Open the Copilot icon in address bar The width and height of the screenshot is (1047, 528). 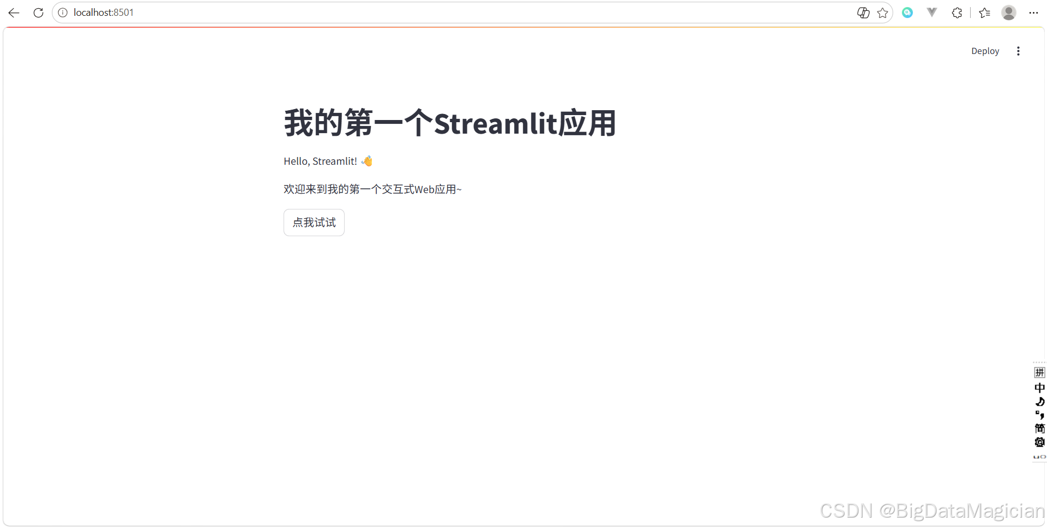click(863, 13)
